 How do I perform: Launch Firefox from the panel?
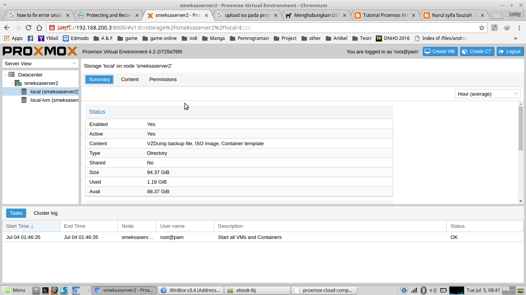[x=55, y=290]
